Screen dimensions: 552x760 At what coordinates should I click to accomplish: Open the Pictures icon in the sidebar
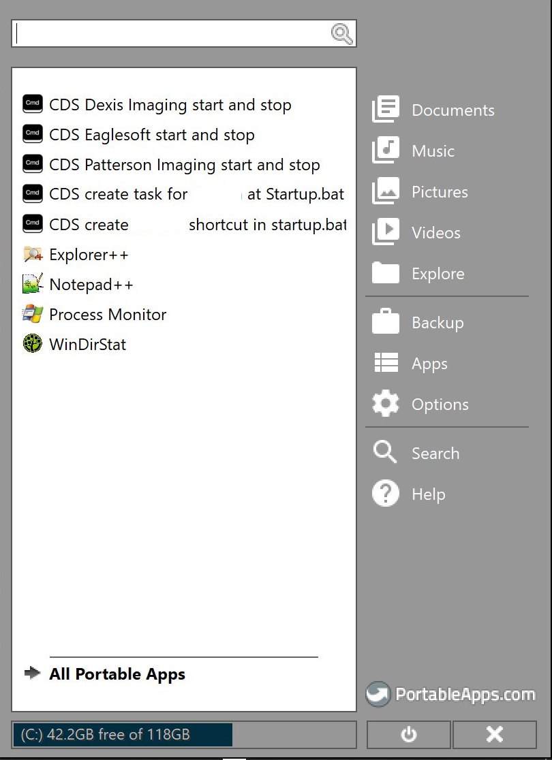pyautogui.click(x=385, y=191)
